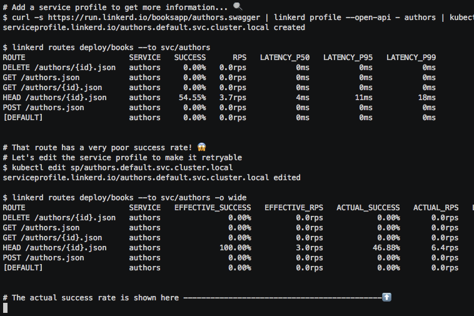Click the LATENCY_P95 column header
This screenshot has height=316, width=474.
[348, 58]
